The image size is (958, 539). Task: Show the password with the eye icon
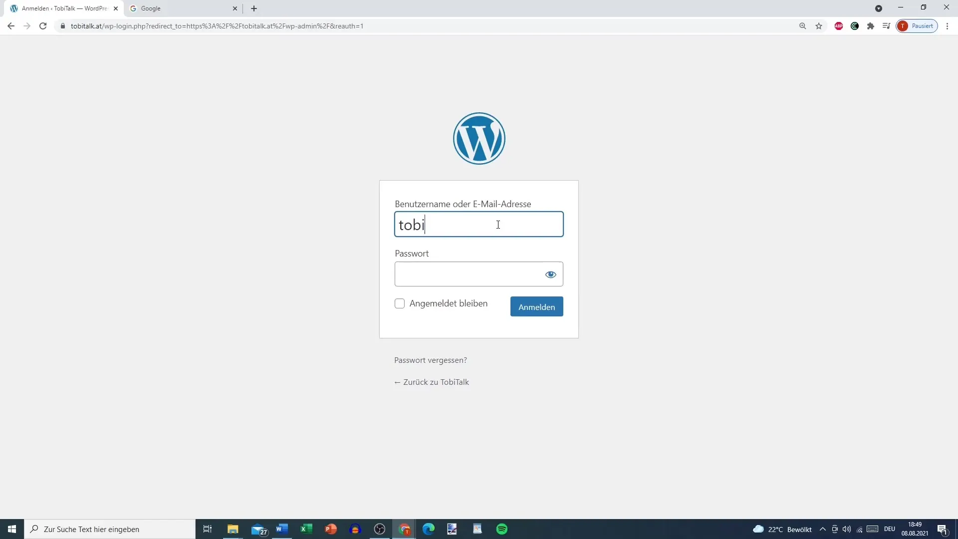550,274
